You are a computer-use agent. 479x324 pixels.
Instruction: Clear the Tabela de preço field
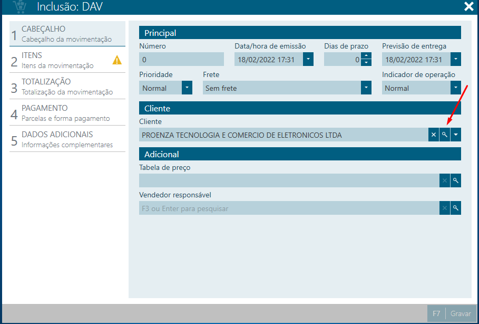(445, 180)
